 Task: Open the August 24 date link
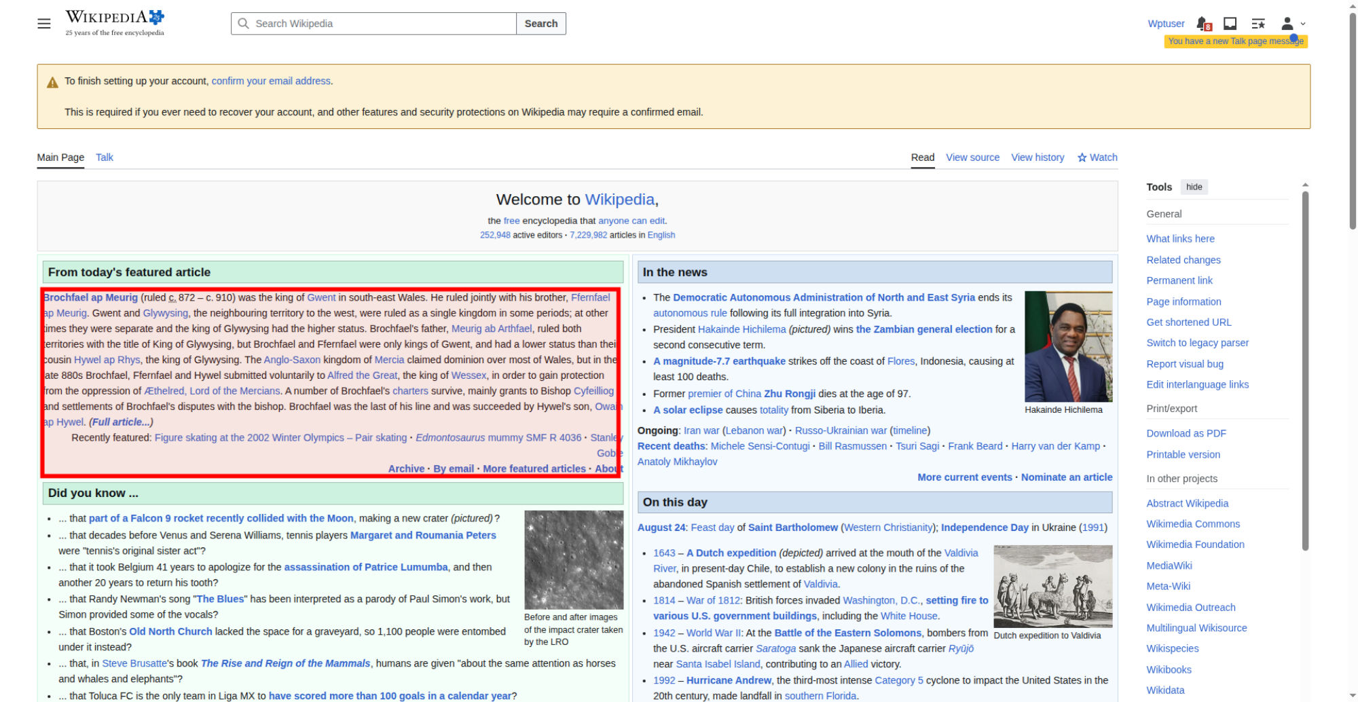click(661, 528)
